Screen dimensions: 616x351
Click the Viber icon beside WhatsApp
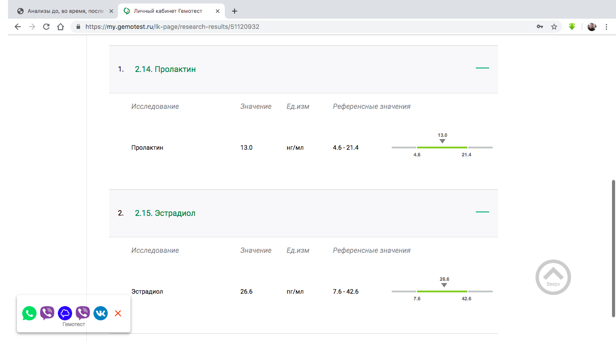pos(47,313)
